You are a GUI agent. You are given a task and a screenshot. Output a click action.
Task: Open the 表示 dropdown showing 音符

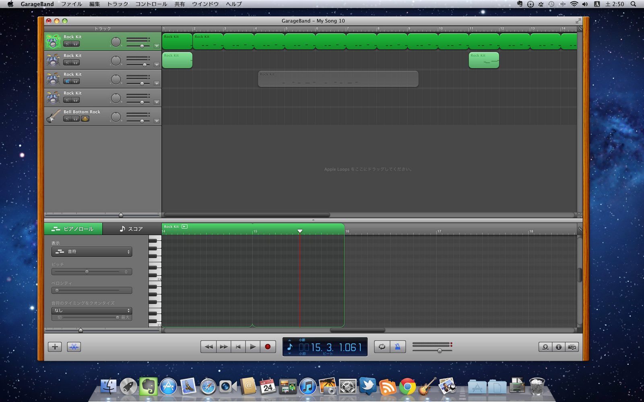click(x=92, y=252)
